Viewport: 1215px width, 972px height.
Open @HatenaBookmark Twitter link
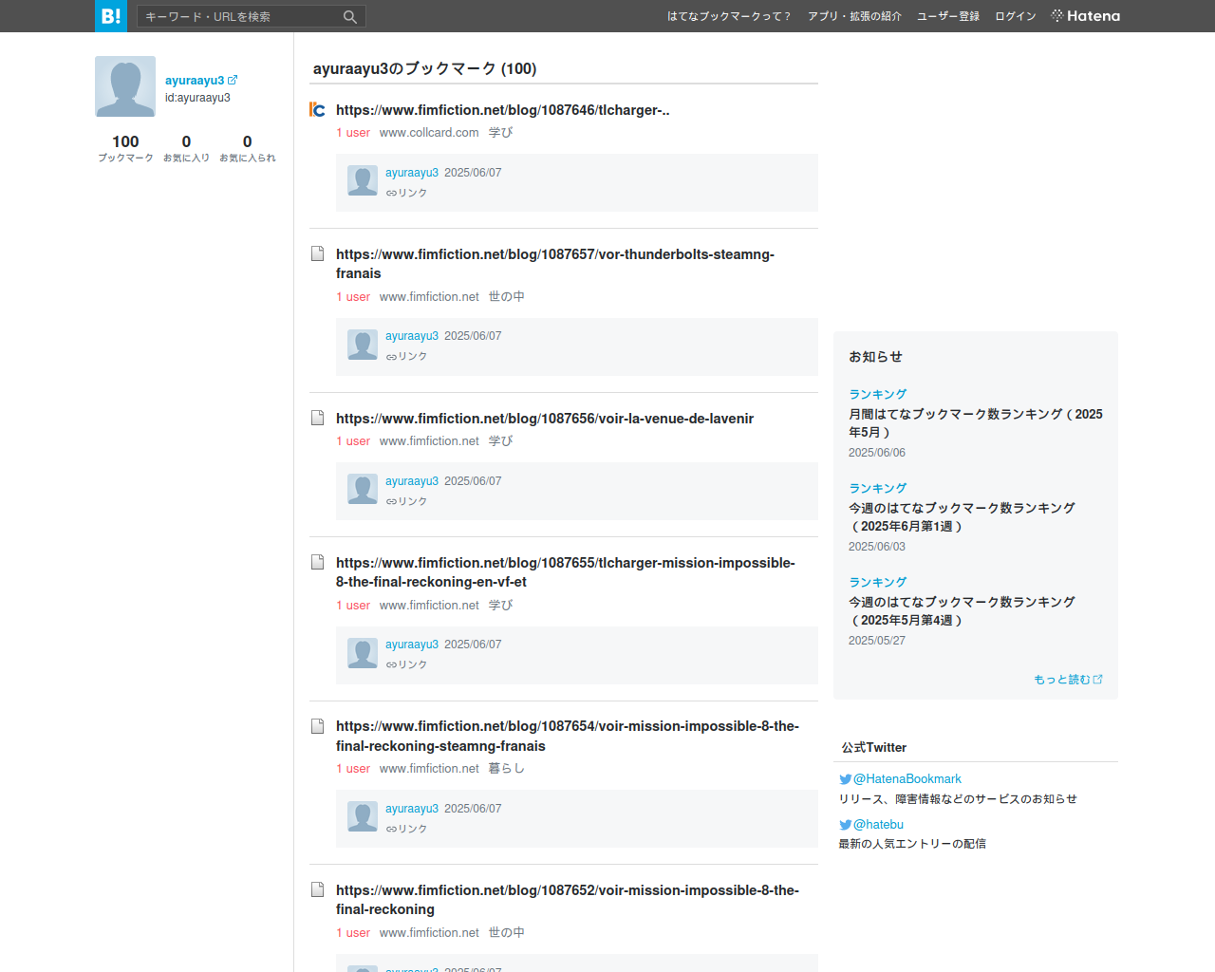(907, 779)
